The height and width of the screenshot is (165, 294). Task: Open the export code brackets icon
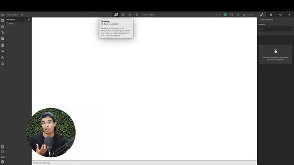[x=232, y=15]
